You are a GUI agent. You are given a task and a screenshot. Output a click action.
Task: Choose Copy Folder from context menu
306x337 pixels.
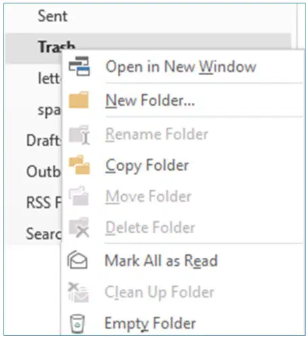click(147, 166)
